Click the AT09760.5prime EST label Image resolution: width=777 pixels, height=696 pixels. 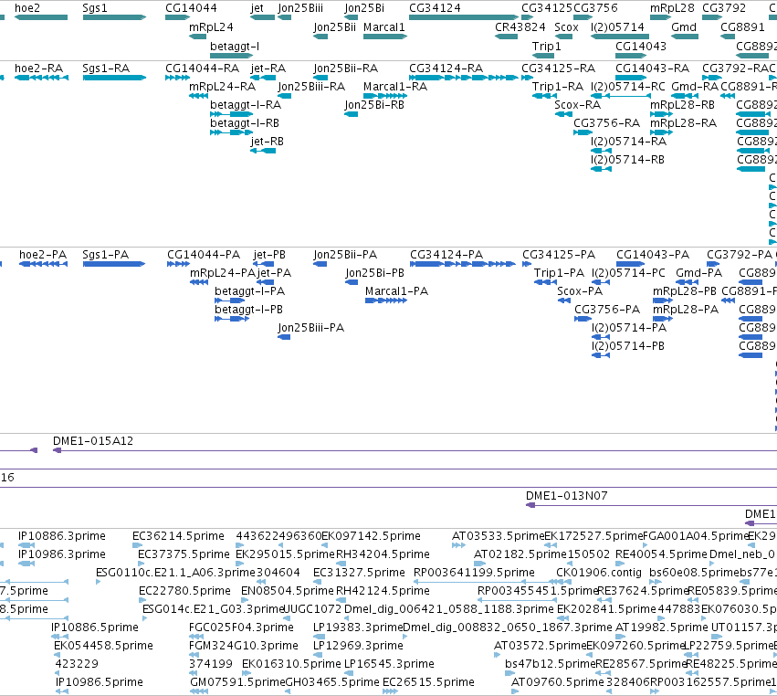click(558, 681)
